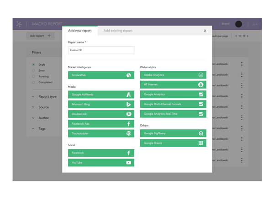The image size is (274, 201).
Task: Click the YouTube play icon
Action: (x=129, y=163)
